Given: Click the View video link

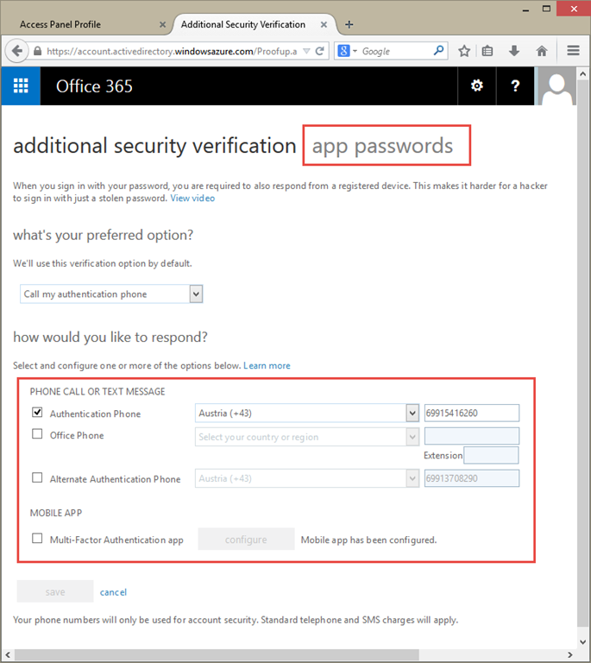Looking at the screenshot, I should point(192,199).
